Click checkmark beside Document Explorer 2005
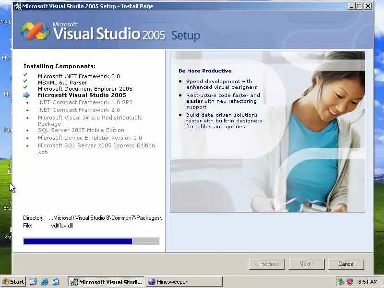The width and height of the screenshot is (384, 288). tap(25, 87)
